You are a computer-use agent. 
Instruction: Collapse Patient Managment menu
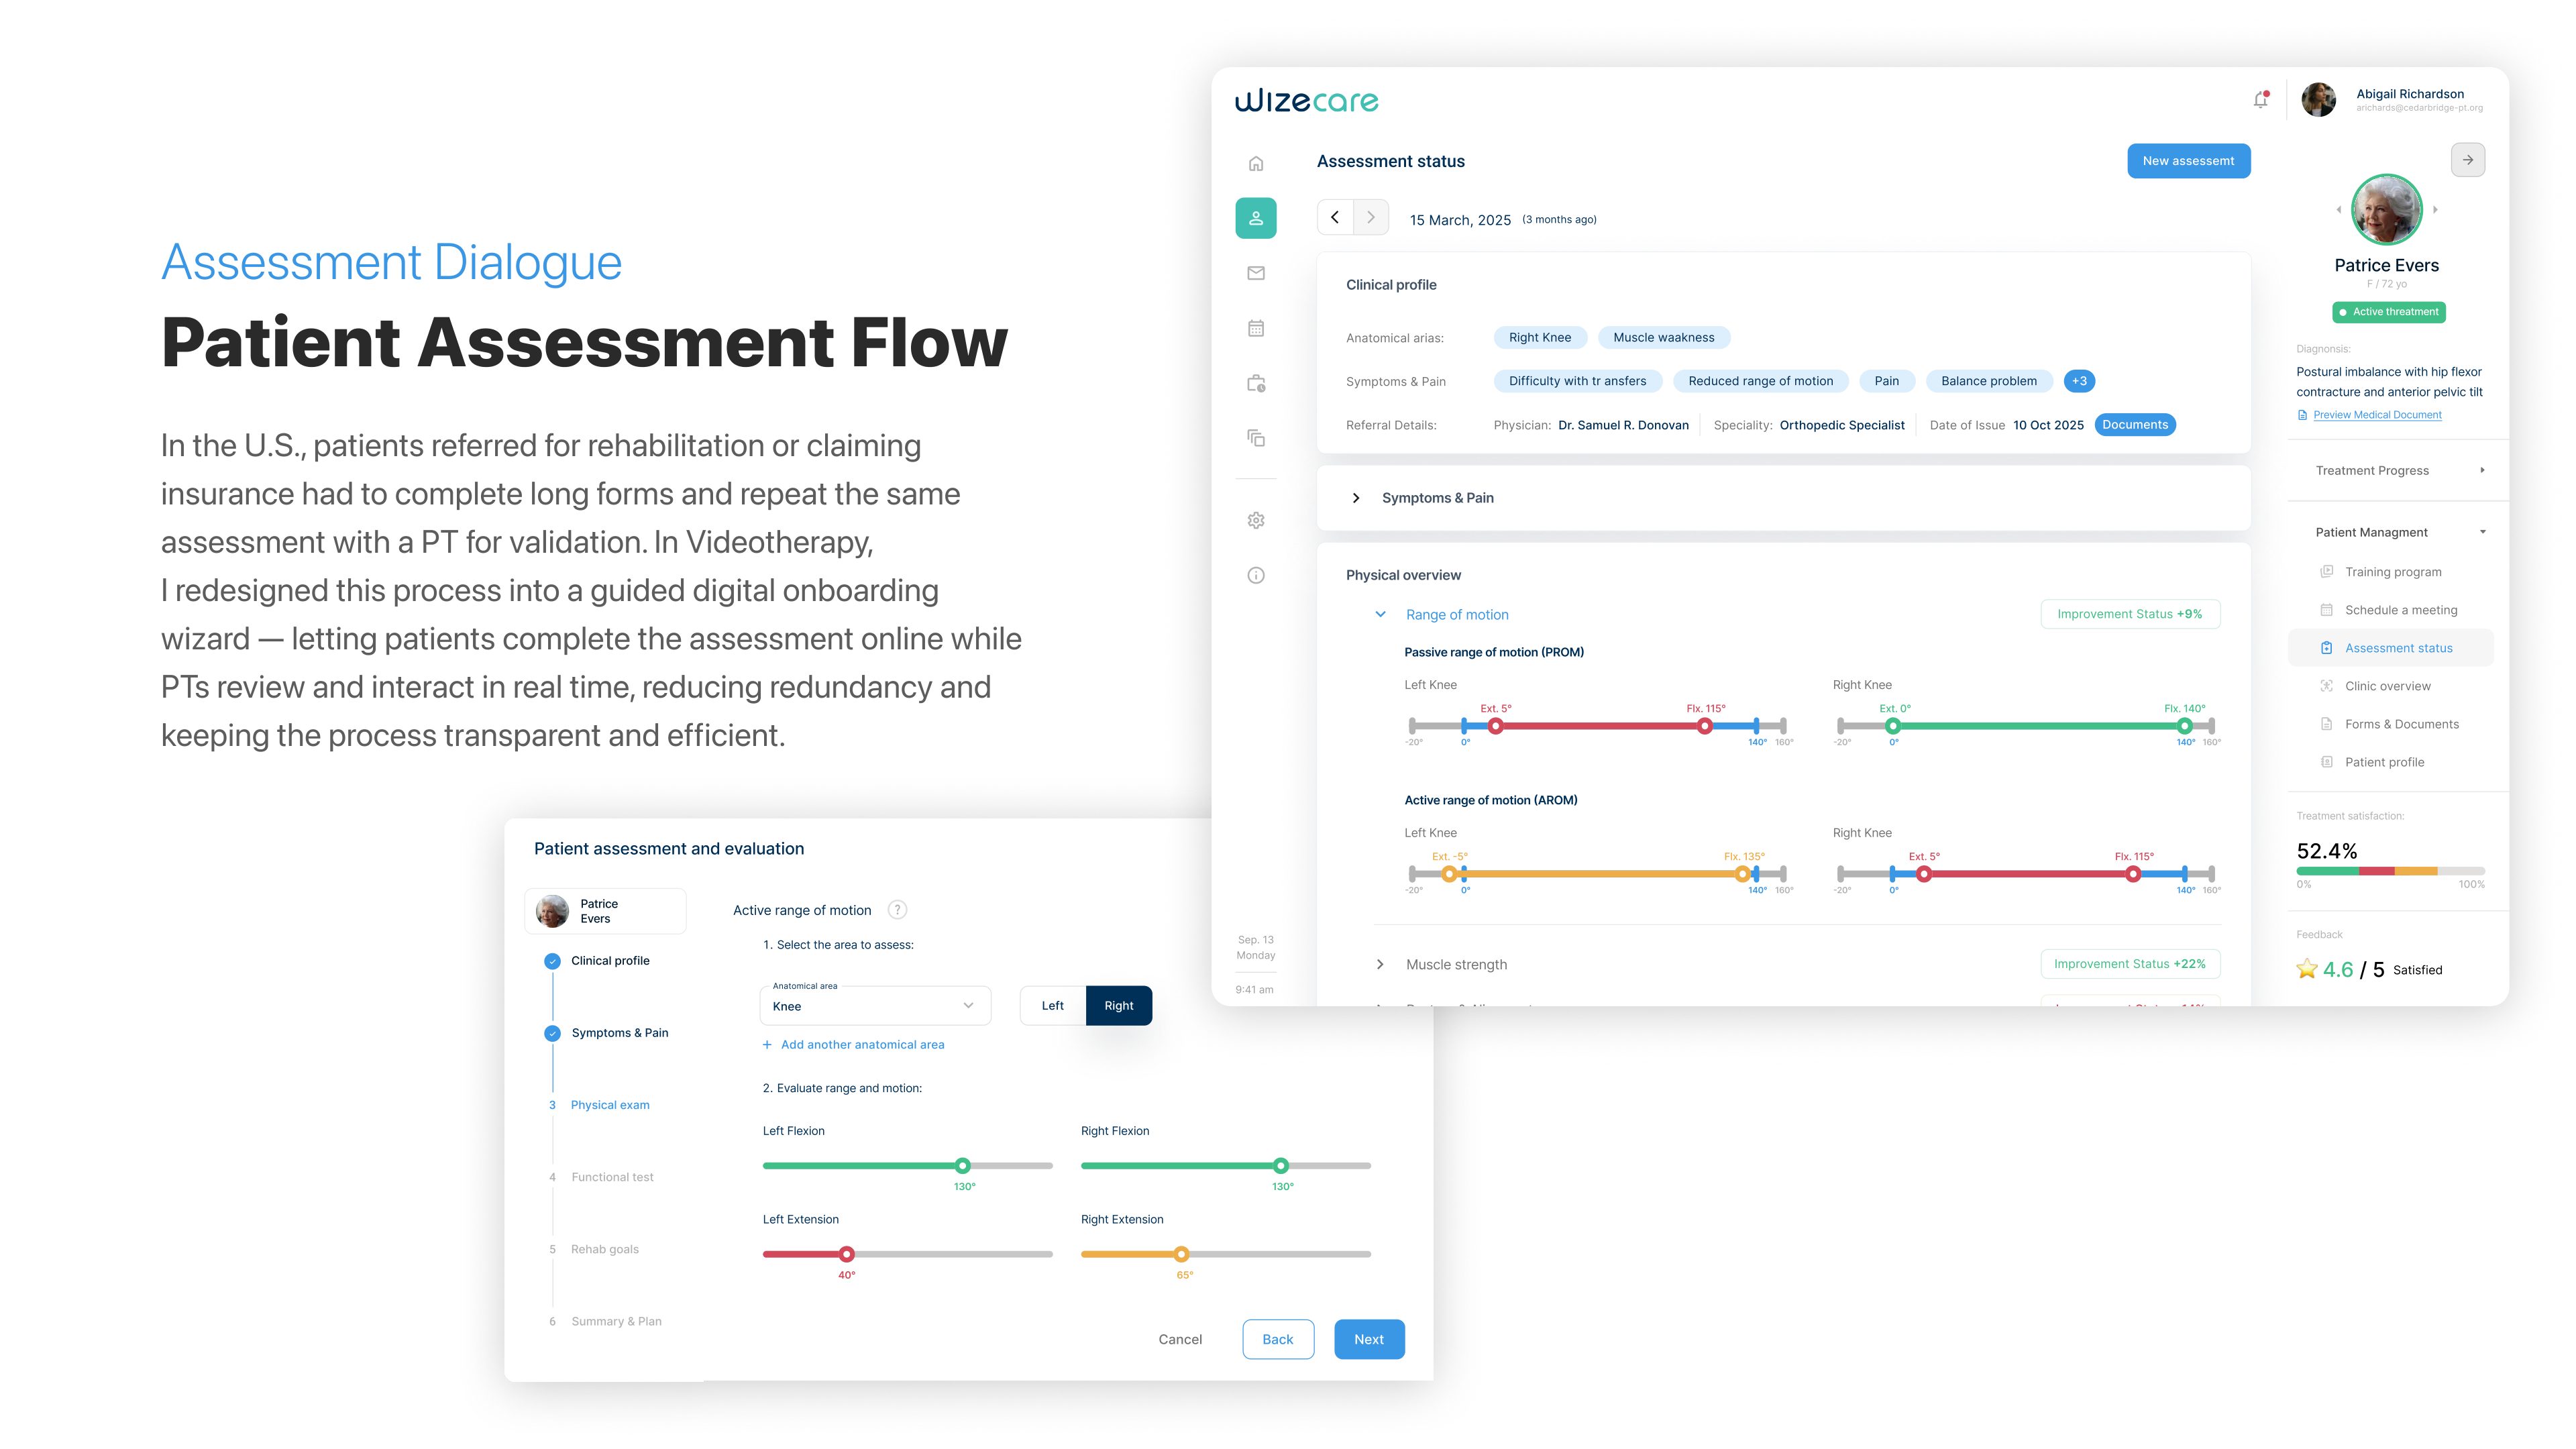pos(2399,532)
